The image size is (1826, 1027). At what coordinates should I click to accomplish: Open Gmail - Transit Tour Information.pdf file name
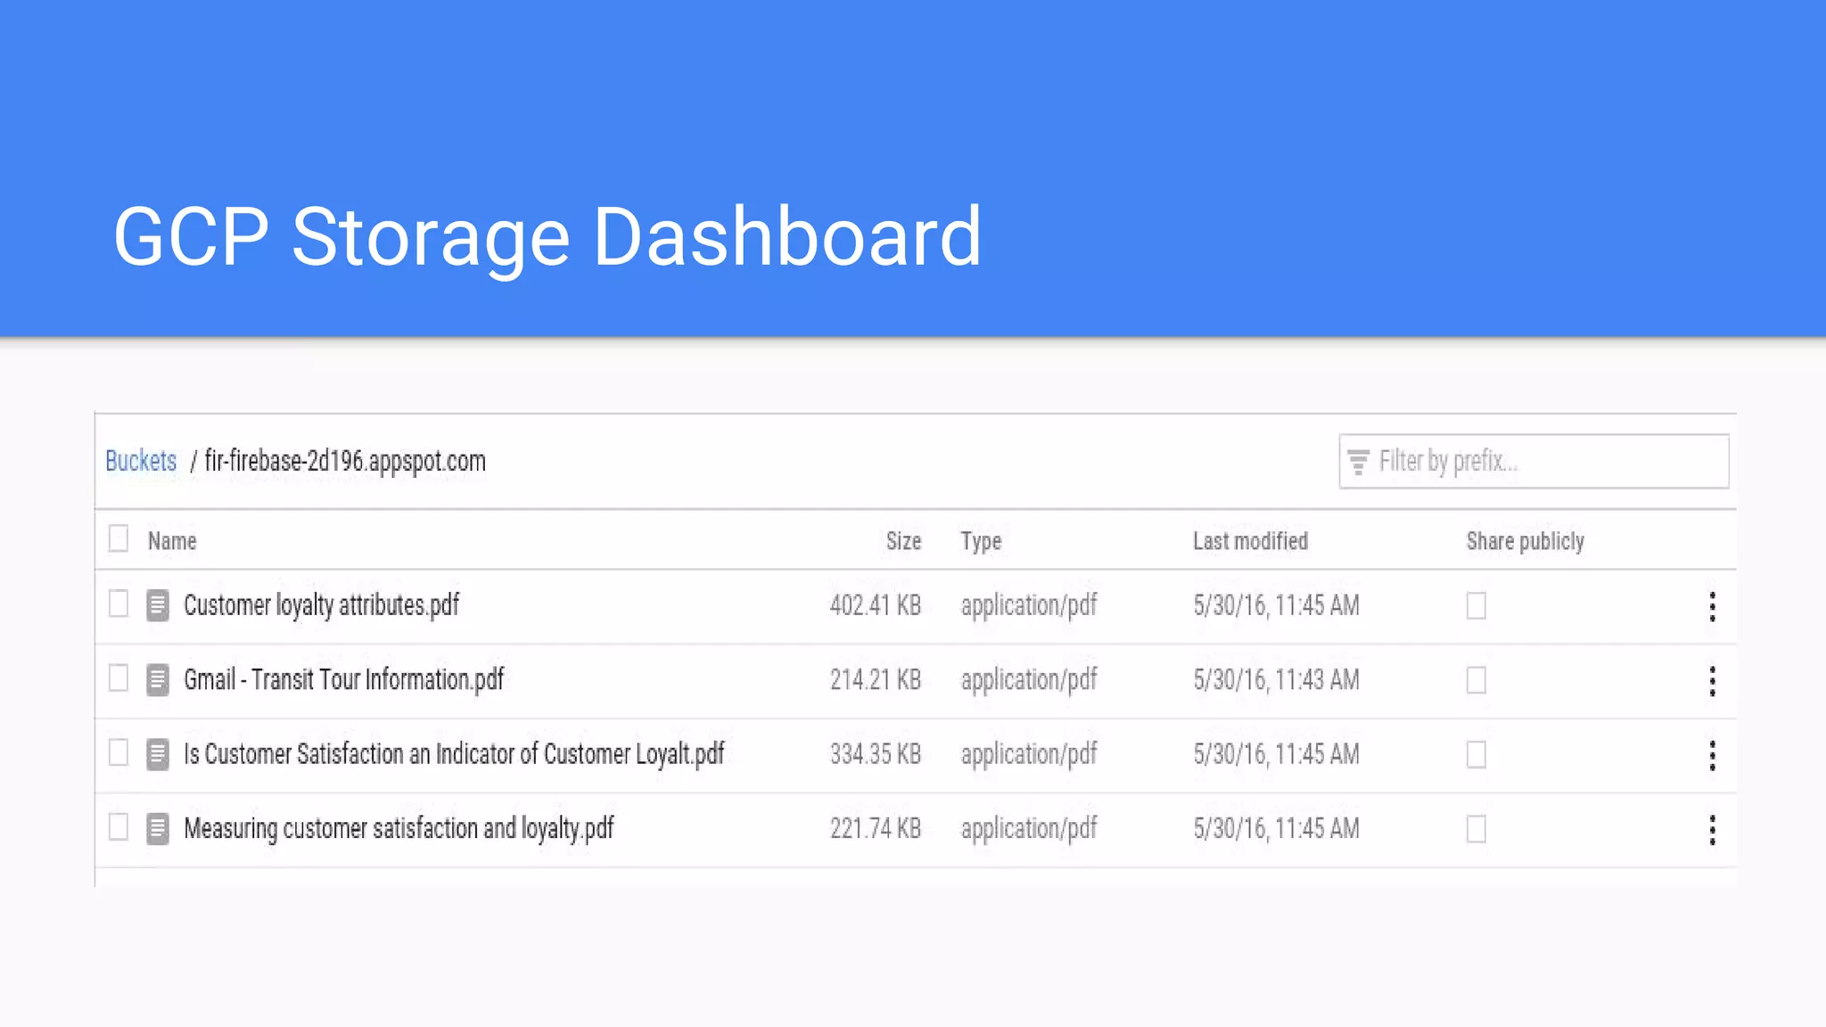pyautogui.click(x=343, y=680)
